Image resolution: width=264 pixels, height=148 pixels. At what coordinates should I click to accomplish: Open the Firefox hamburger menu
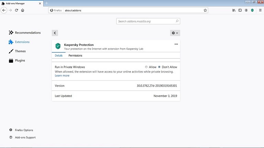click(x=260, y=10)
